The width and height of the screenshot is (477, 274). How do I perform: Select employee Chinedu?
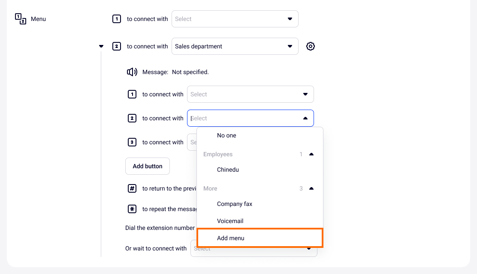point(228,170)
